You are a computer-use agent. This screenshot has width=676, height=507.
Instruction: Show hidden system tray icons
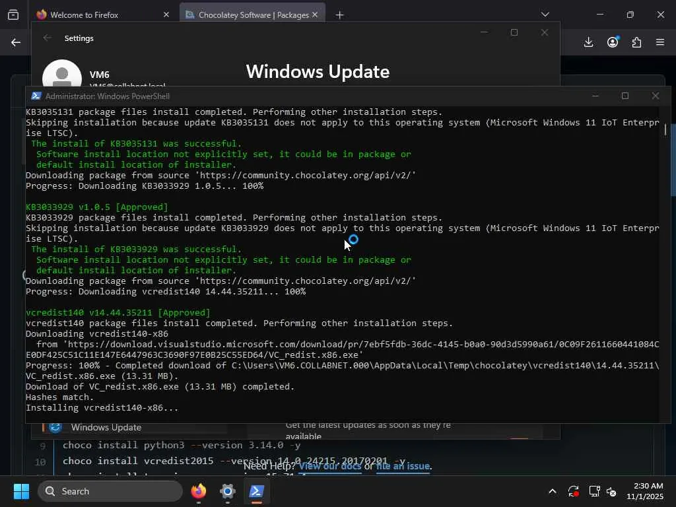[x=553, y=491]
